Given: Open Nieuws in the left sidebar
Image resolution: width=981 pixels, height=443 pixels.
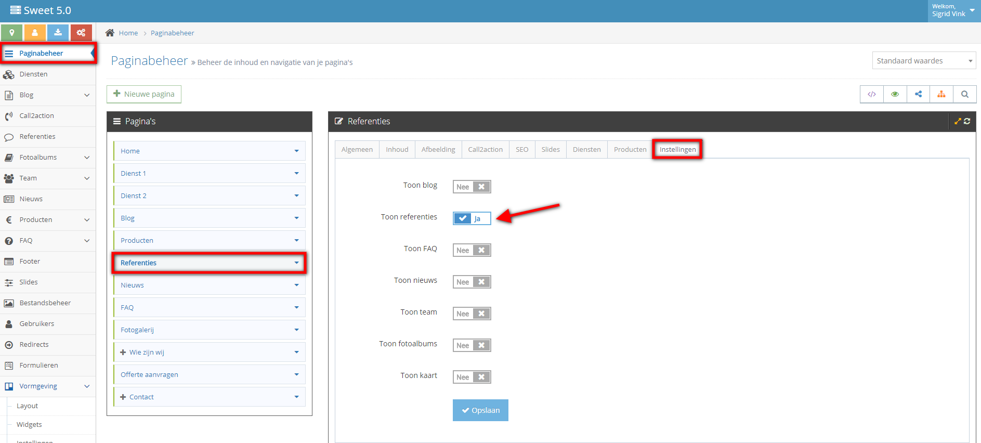Looking at the screenshot, I should pos(48,199).
